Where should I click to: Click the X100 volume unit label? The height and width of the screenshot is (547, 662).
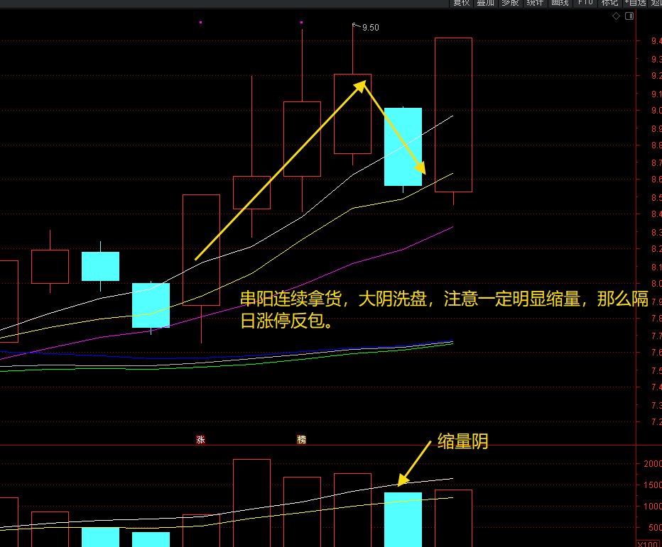pos(649,543)
